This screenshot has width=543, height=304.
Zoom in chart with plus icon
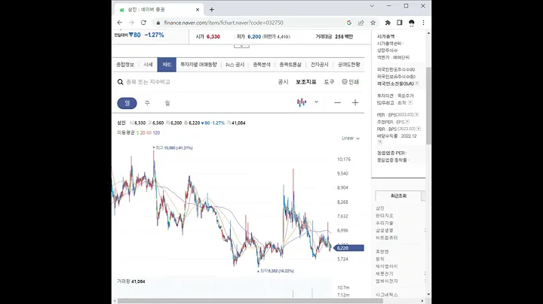pos(355,102)
